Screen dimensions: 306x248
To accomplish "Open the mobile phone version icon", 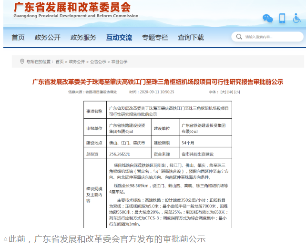I will 282,18.
